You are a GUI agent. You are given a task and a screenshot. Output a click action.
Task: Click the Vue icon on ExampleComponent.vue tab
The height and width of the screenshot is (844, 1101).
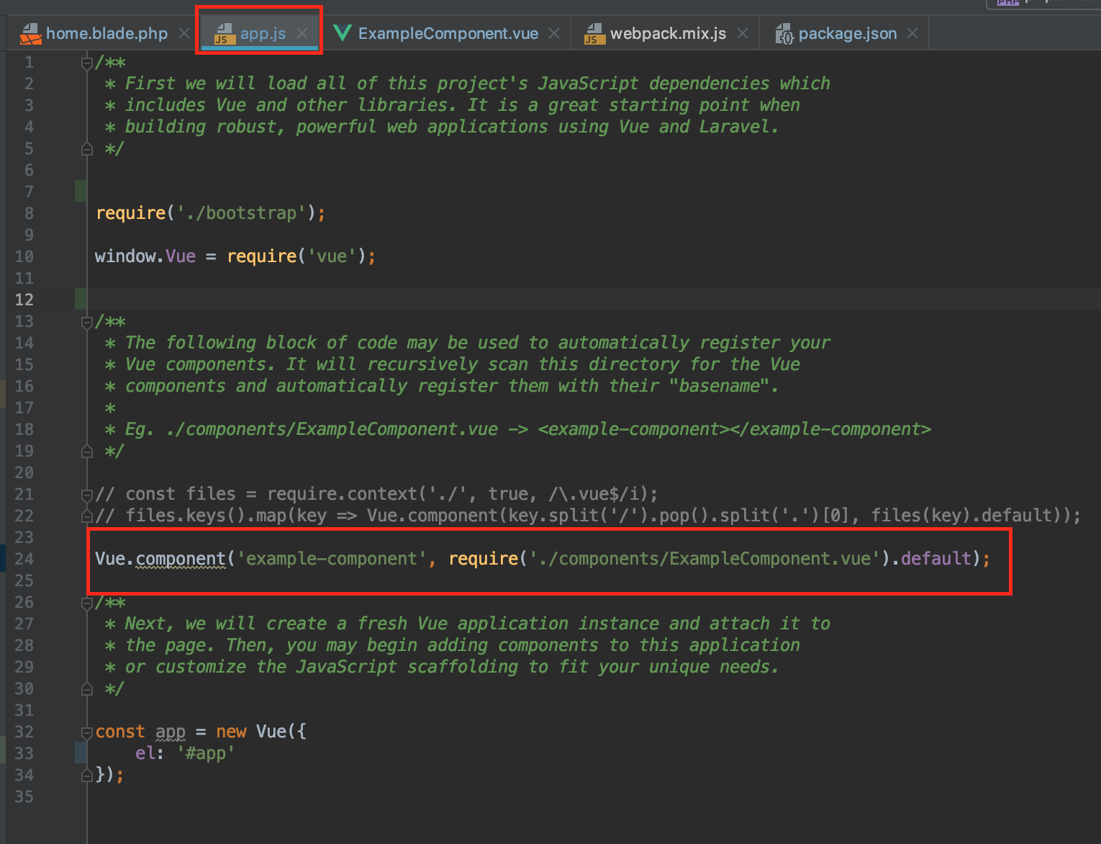tap(342, 33)
